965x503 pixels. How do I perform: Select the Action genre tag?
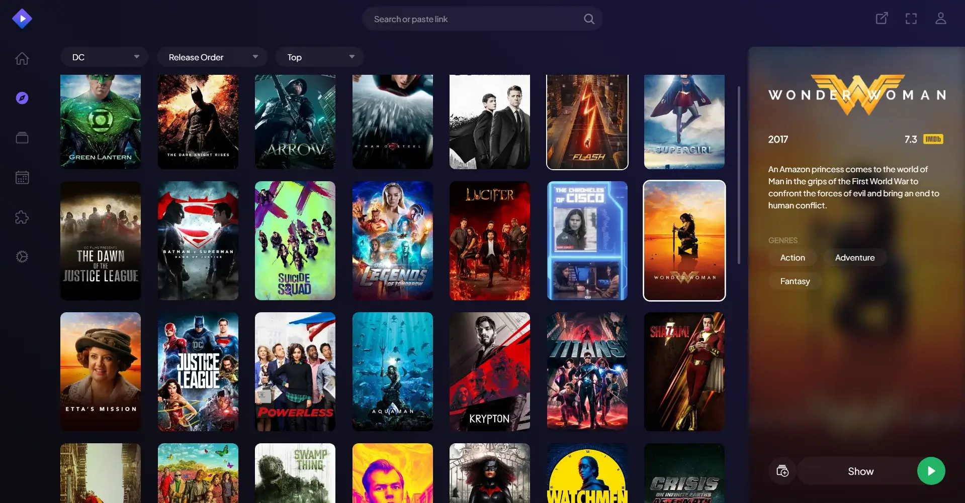[x=793, y=258]
